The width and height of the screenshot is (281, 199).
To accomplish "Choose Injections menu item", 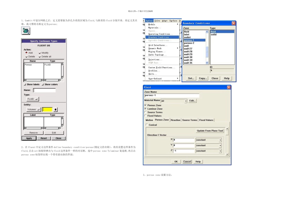I will pyautogui.click(x=162, y=60).
